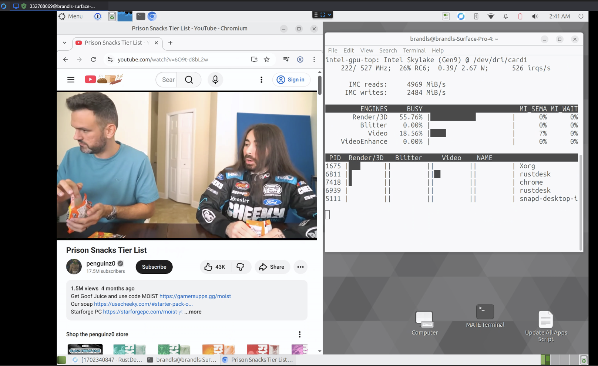Image resolution: width=598 pixels, height=366 pixels.
Task: Bookmark this page with star icon
Action: click(267, 60)
